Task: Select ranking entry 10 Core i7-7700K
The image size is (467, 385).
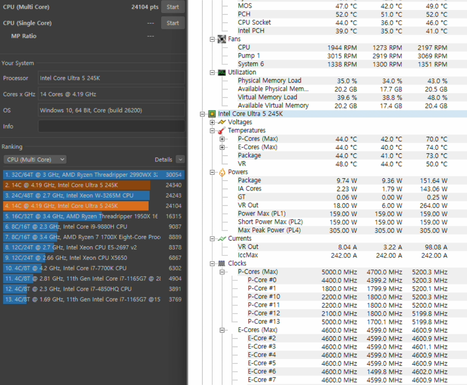Action: pyautogui.click(x=93, y=268)
